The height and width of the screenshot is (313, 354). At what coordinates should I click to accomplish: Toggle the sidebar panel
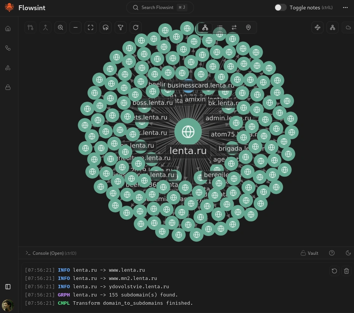point(8,287)
